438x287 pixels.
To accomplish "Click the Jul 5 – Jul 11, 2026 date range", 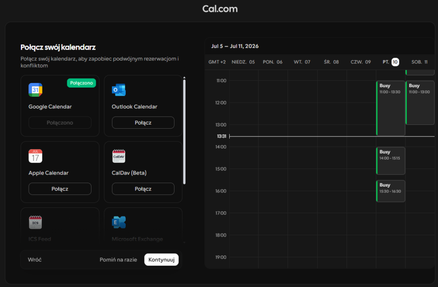I will pos(235,46).
